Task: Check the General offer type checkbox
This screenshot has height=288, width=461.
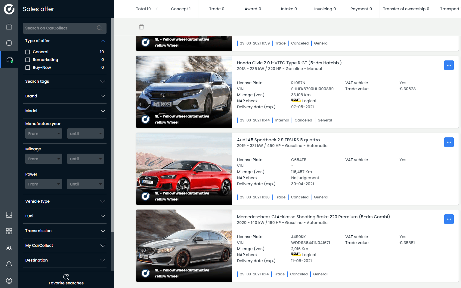Action: (28, 52)
